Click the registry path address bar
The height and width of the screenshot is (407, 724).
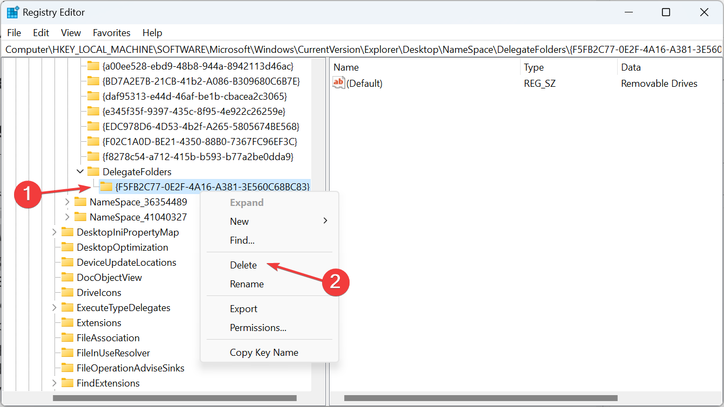(362, 49)
